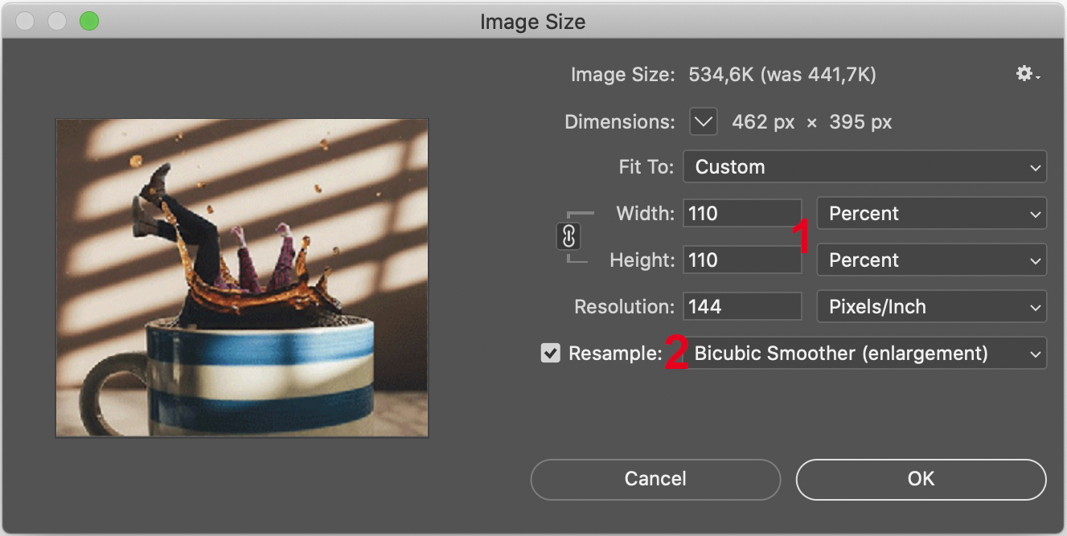Open the Height Percent unit dropdown
Screen dimensions: 1067x536
tap(931, 260)
